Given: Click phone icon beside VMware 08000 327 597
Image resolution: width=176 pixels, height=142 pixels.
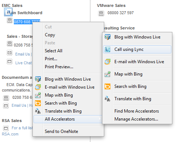Looking at the screenshot, I should pos(101,13).
